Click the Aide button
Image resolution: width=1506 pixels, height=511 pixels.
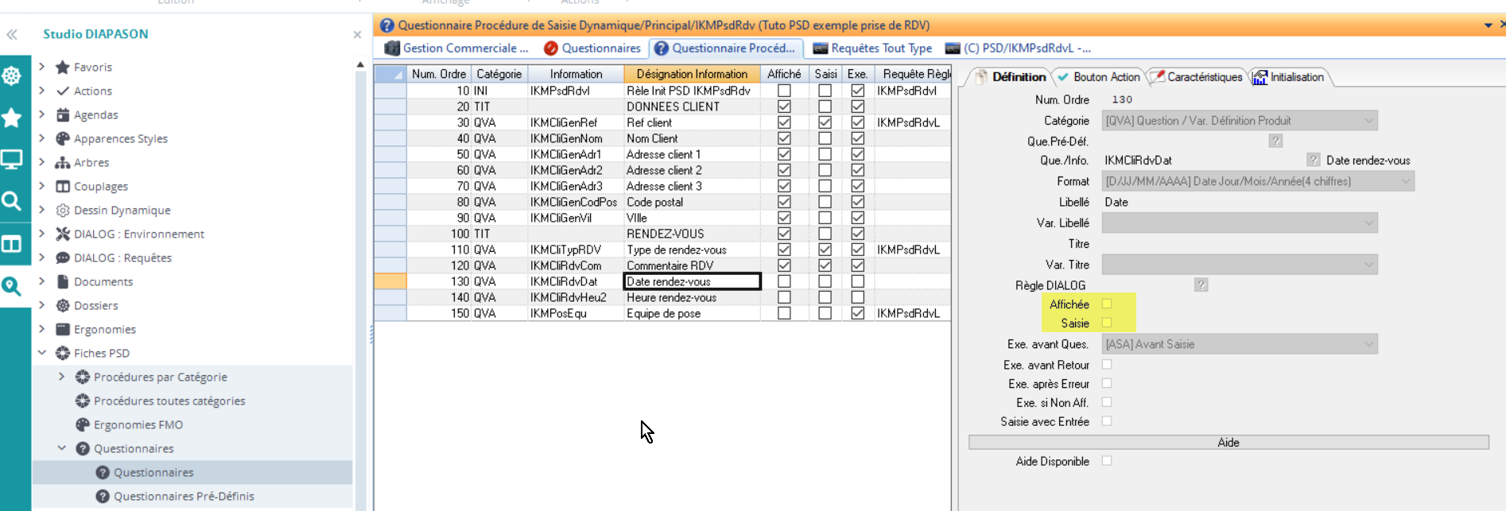(1228, 443)
